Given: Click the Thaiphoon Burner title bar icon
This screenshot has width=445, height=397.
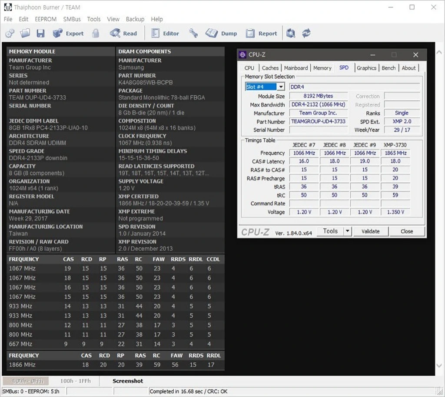Looking at the screenshot, I should click(x=8, y=7).
